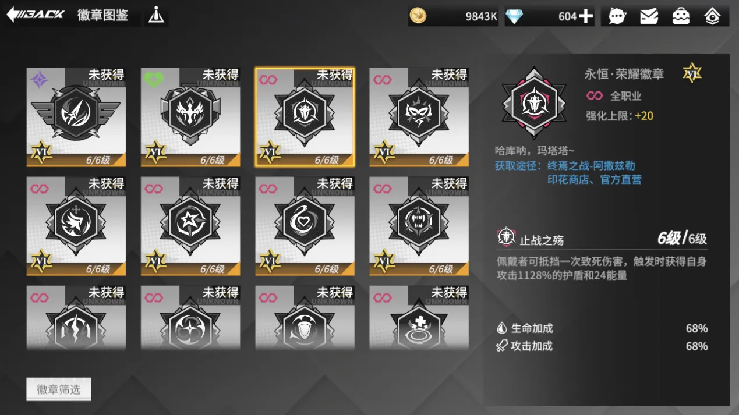Tap the diamond gem currency icon
This screenshot has height=415, width=739.
click(x=514, y=16)
